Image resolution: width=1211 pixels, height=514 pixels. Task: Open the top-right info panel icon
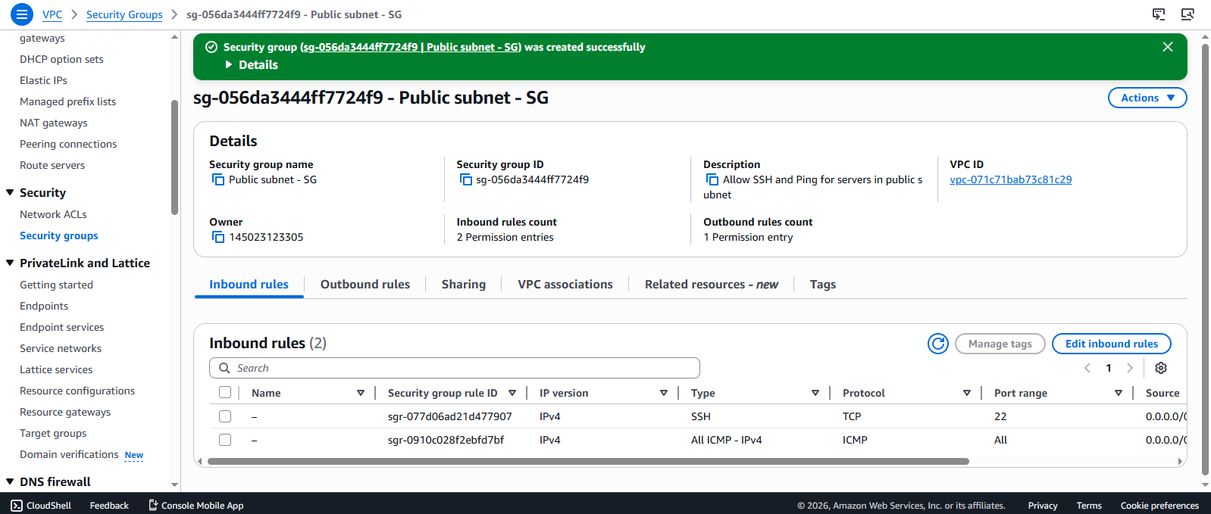[1188, 14]
